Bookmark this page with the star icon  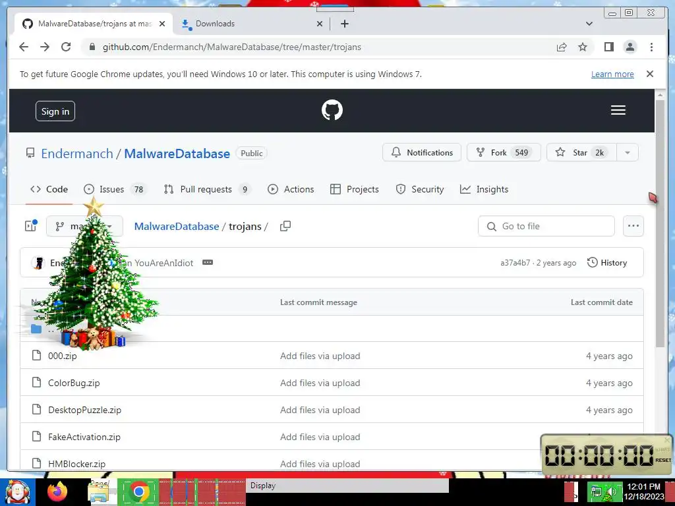583,47
